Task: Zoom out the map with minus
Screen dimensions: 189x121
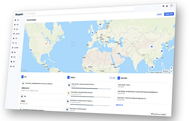Action: (x=171, y=71)
